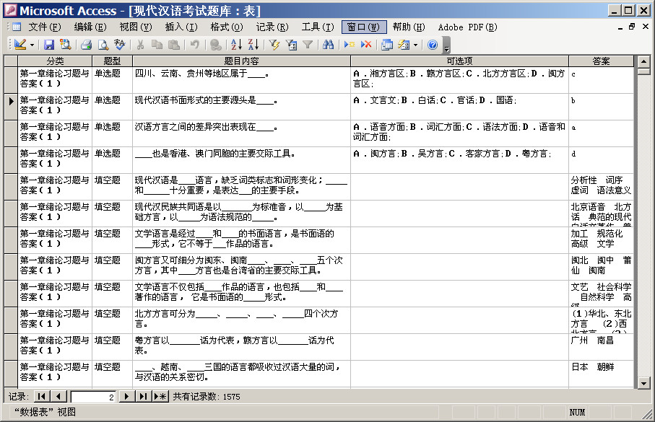Open the 工具(T) menu
The width and height of the screenshot is (655, 422).
click(318, 27)
